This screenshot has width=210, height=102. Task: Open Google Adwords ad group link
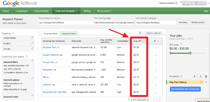(x=51, y=55)
